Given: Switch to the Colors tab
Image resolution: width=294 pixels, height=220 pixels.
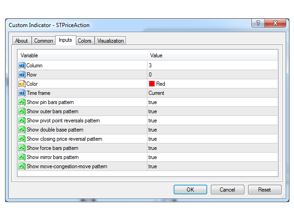Looking at the screenshot, I should [84, 41].
